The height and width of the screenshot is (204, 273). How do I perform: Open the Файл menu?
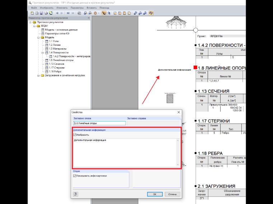coord(34,8)
